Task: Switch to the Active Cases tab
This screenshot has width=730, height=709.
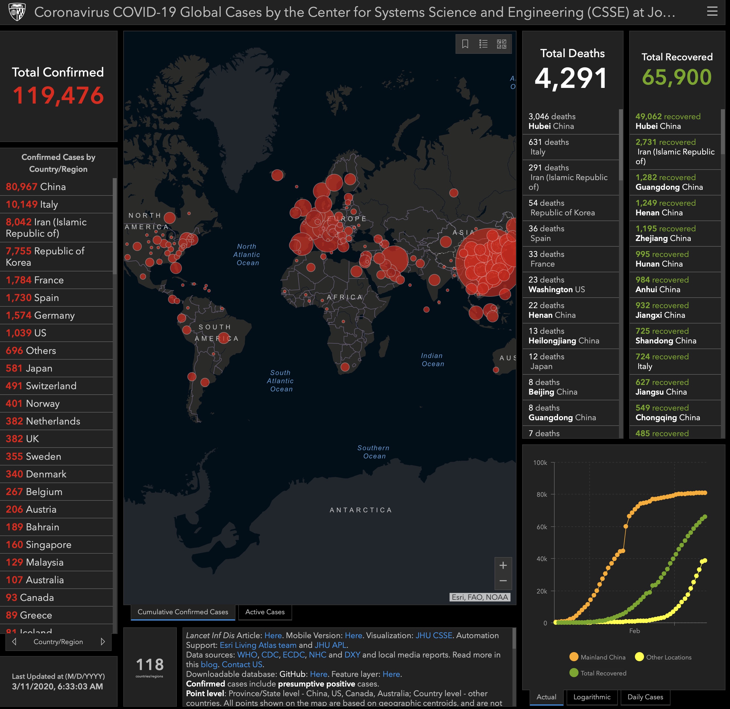Action: (x=265, y=612)
